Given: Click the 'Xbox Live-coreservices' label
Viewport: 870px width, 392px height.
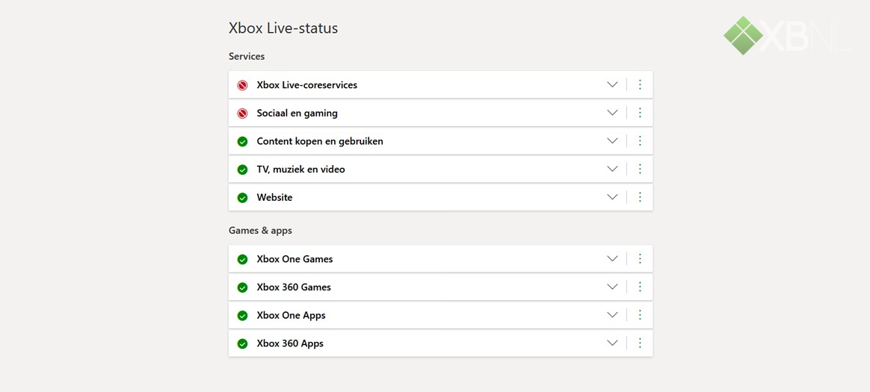Looking at the screenshot, I should 307,85.
